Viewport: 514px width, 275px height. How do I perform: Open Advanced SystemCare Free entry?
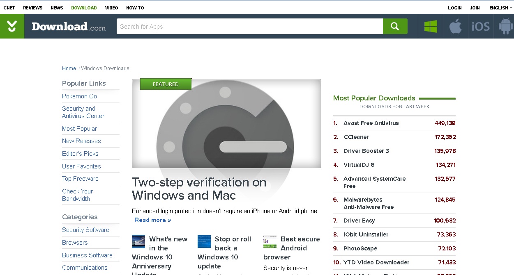pyautogui.click(x=374, y=182)
